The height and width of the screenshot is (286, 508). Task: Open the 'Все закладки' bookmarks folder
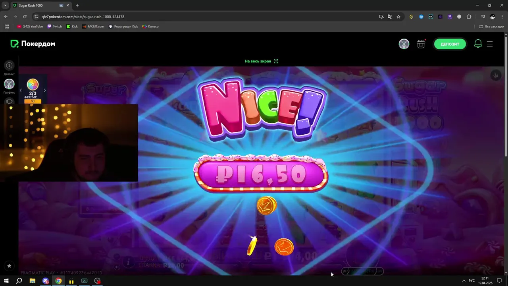491,27
